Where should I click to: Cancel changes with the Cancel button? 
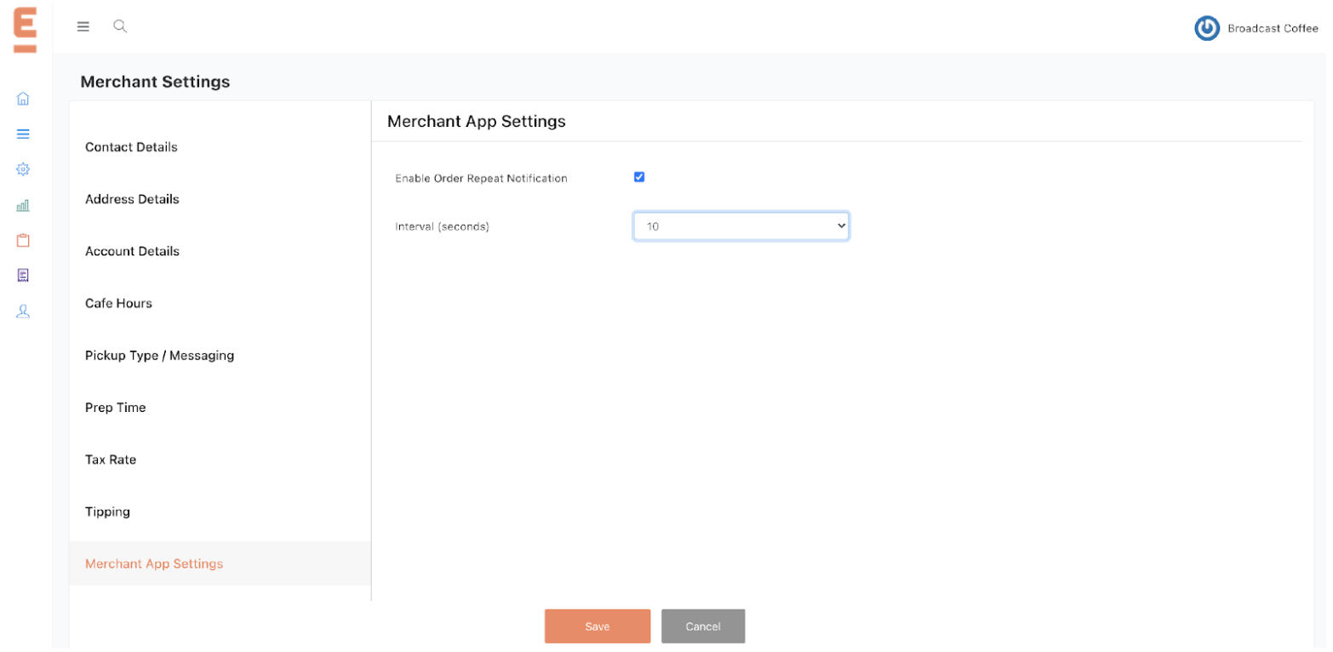pyautogui.click(x=703, y=626)
